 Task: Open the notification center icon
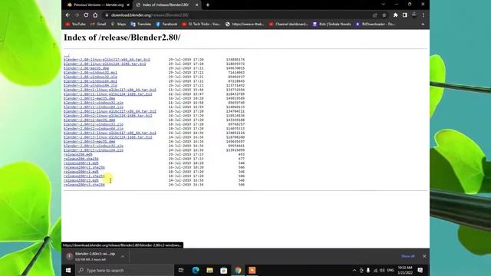[x=420, y=271]
